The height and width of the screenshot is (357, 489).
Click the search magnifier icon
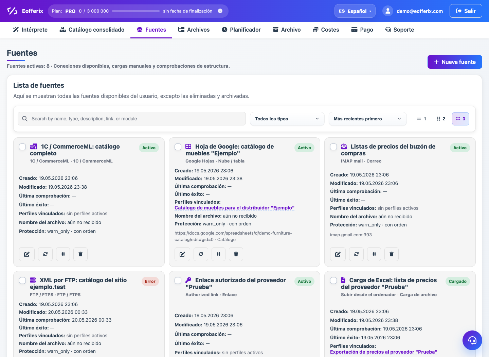[x=25, y=119]
